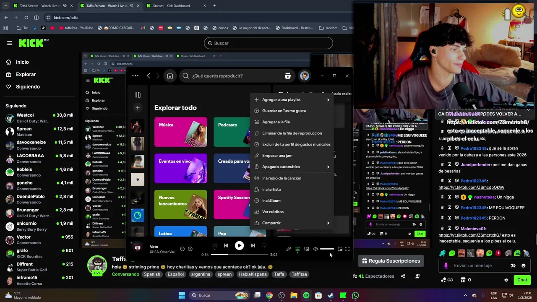Skip to previous track in Spotify
This screenshot has width=537, height=302.
click(226, 246)
